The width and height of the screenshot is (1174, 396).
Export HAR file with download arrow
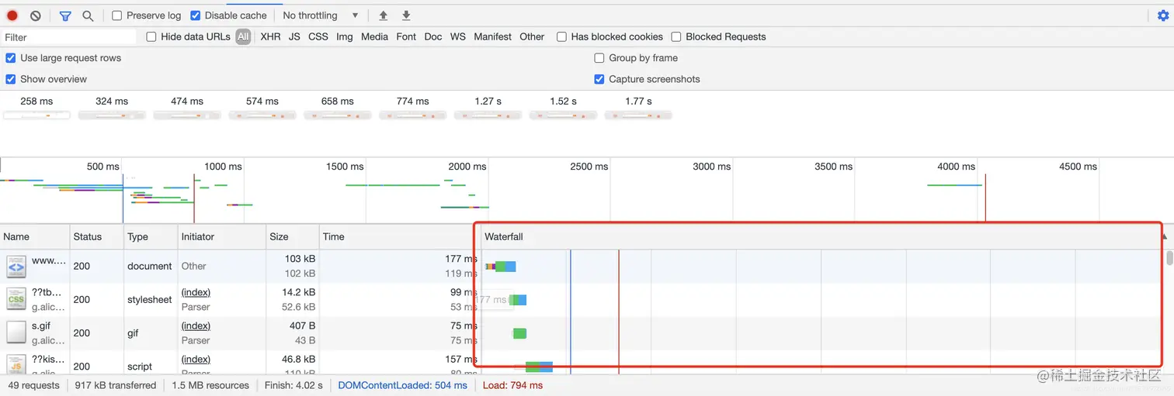[406, 15]
